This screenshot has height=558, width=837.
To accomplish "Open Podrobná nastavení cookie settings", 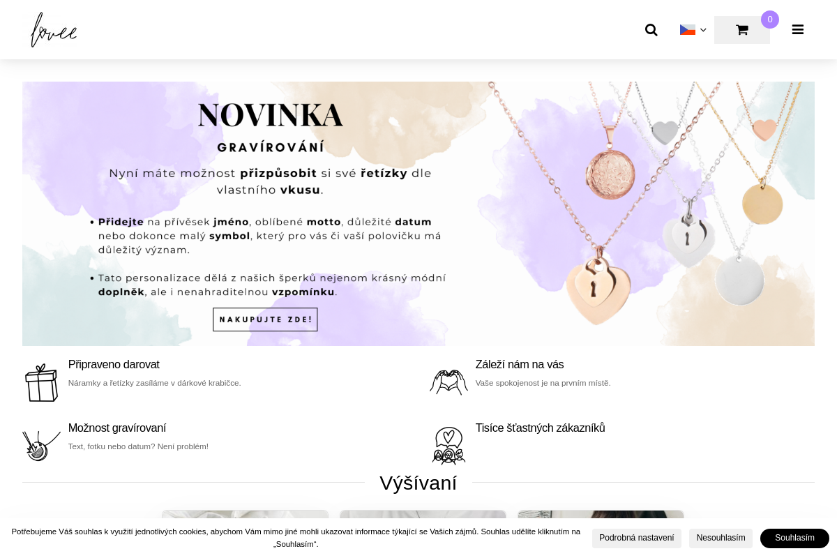I will 637,538.
